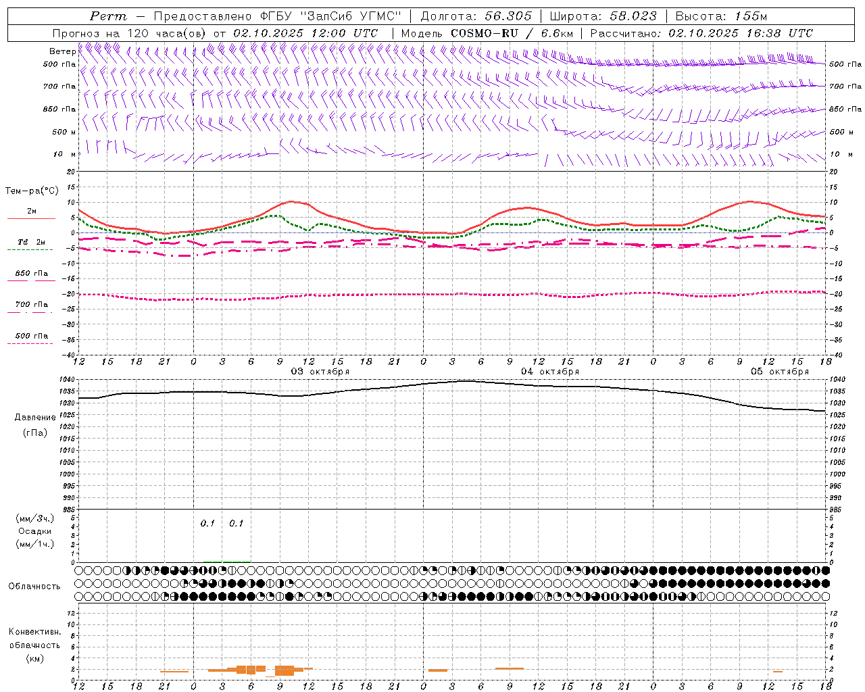This screenshot has height=692, width=865.
Task: Click the station name "Perm" in header
Action: (108, 16)
